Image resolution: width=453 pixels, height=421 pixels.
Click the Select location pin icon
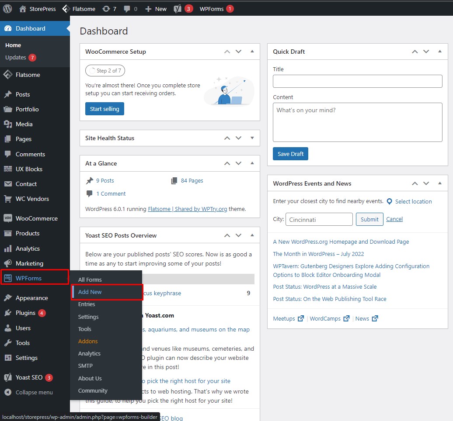pos(390,201)
